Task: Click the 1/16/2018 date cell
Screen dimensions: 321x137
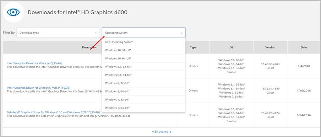Action: coord(304,91)
